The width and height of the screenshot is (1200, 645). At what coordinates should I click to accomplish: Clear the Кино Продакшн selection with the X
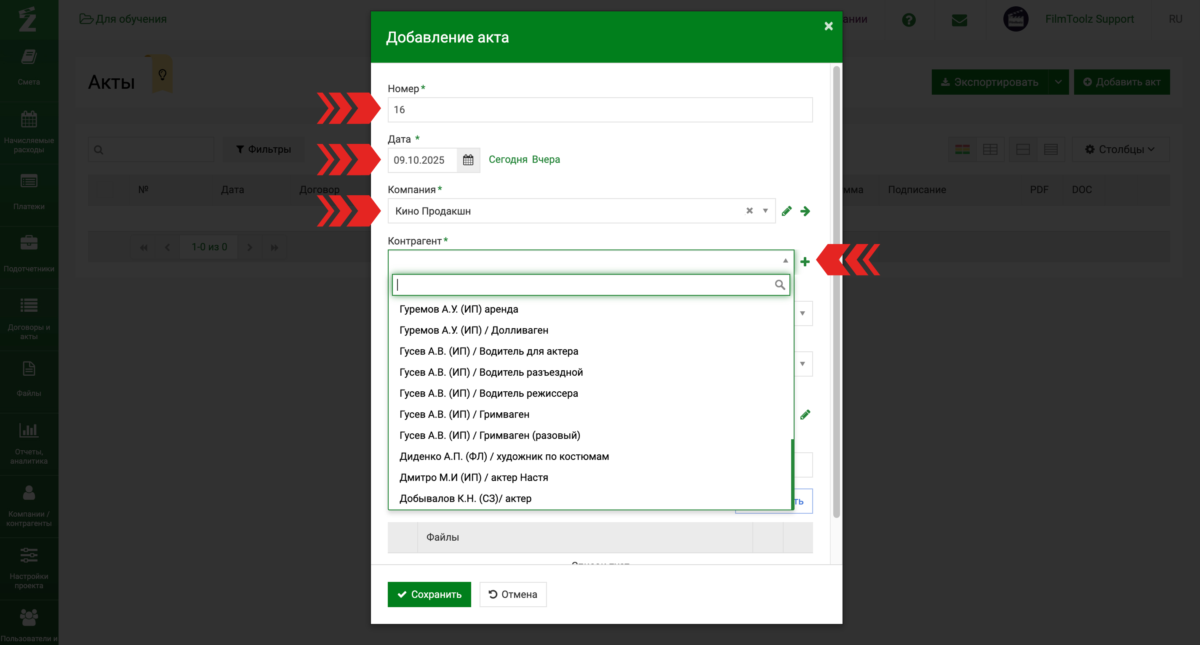click(749, 211)
